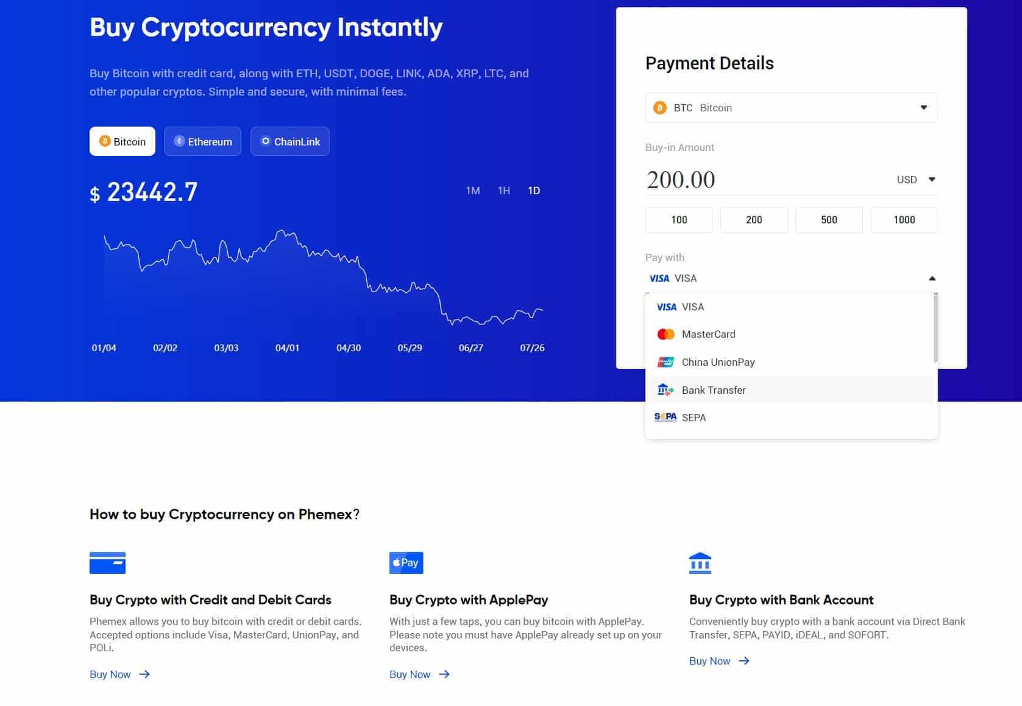Click Bank Transfer icon in list
Viewport: 1022px width, 706px height.
tap(665, 390)
